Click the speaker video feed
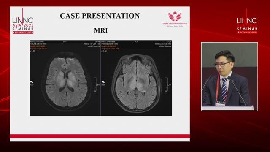The width and height of the screenshot is (270, 152). [x=229, y=76]
